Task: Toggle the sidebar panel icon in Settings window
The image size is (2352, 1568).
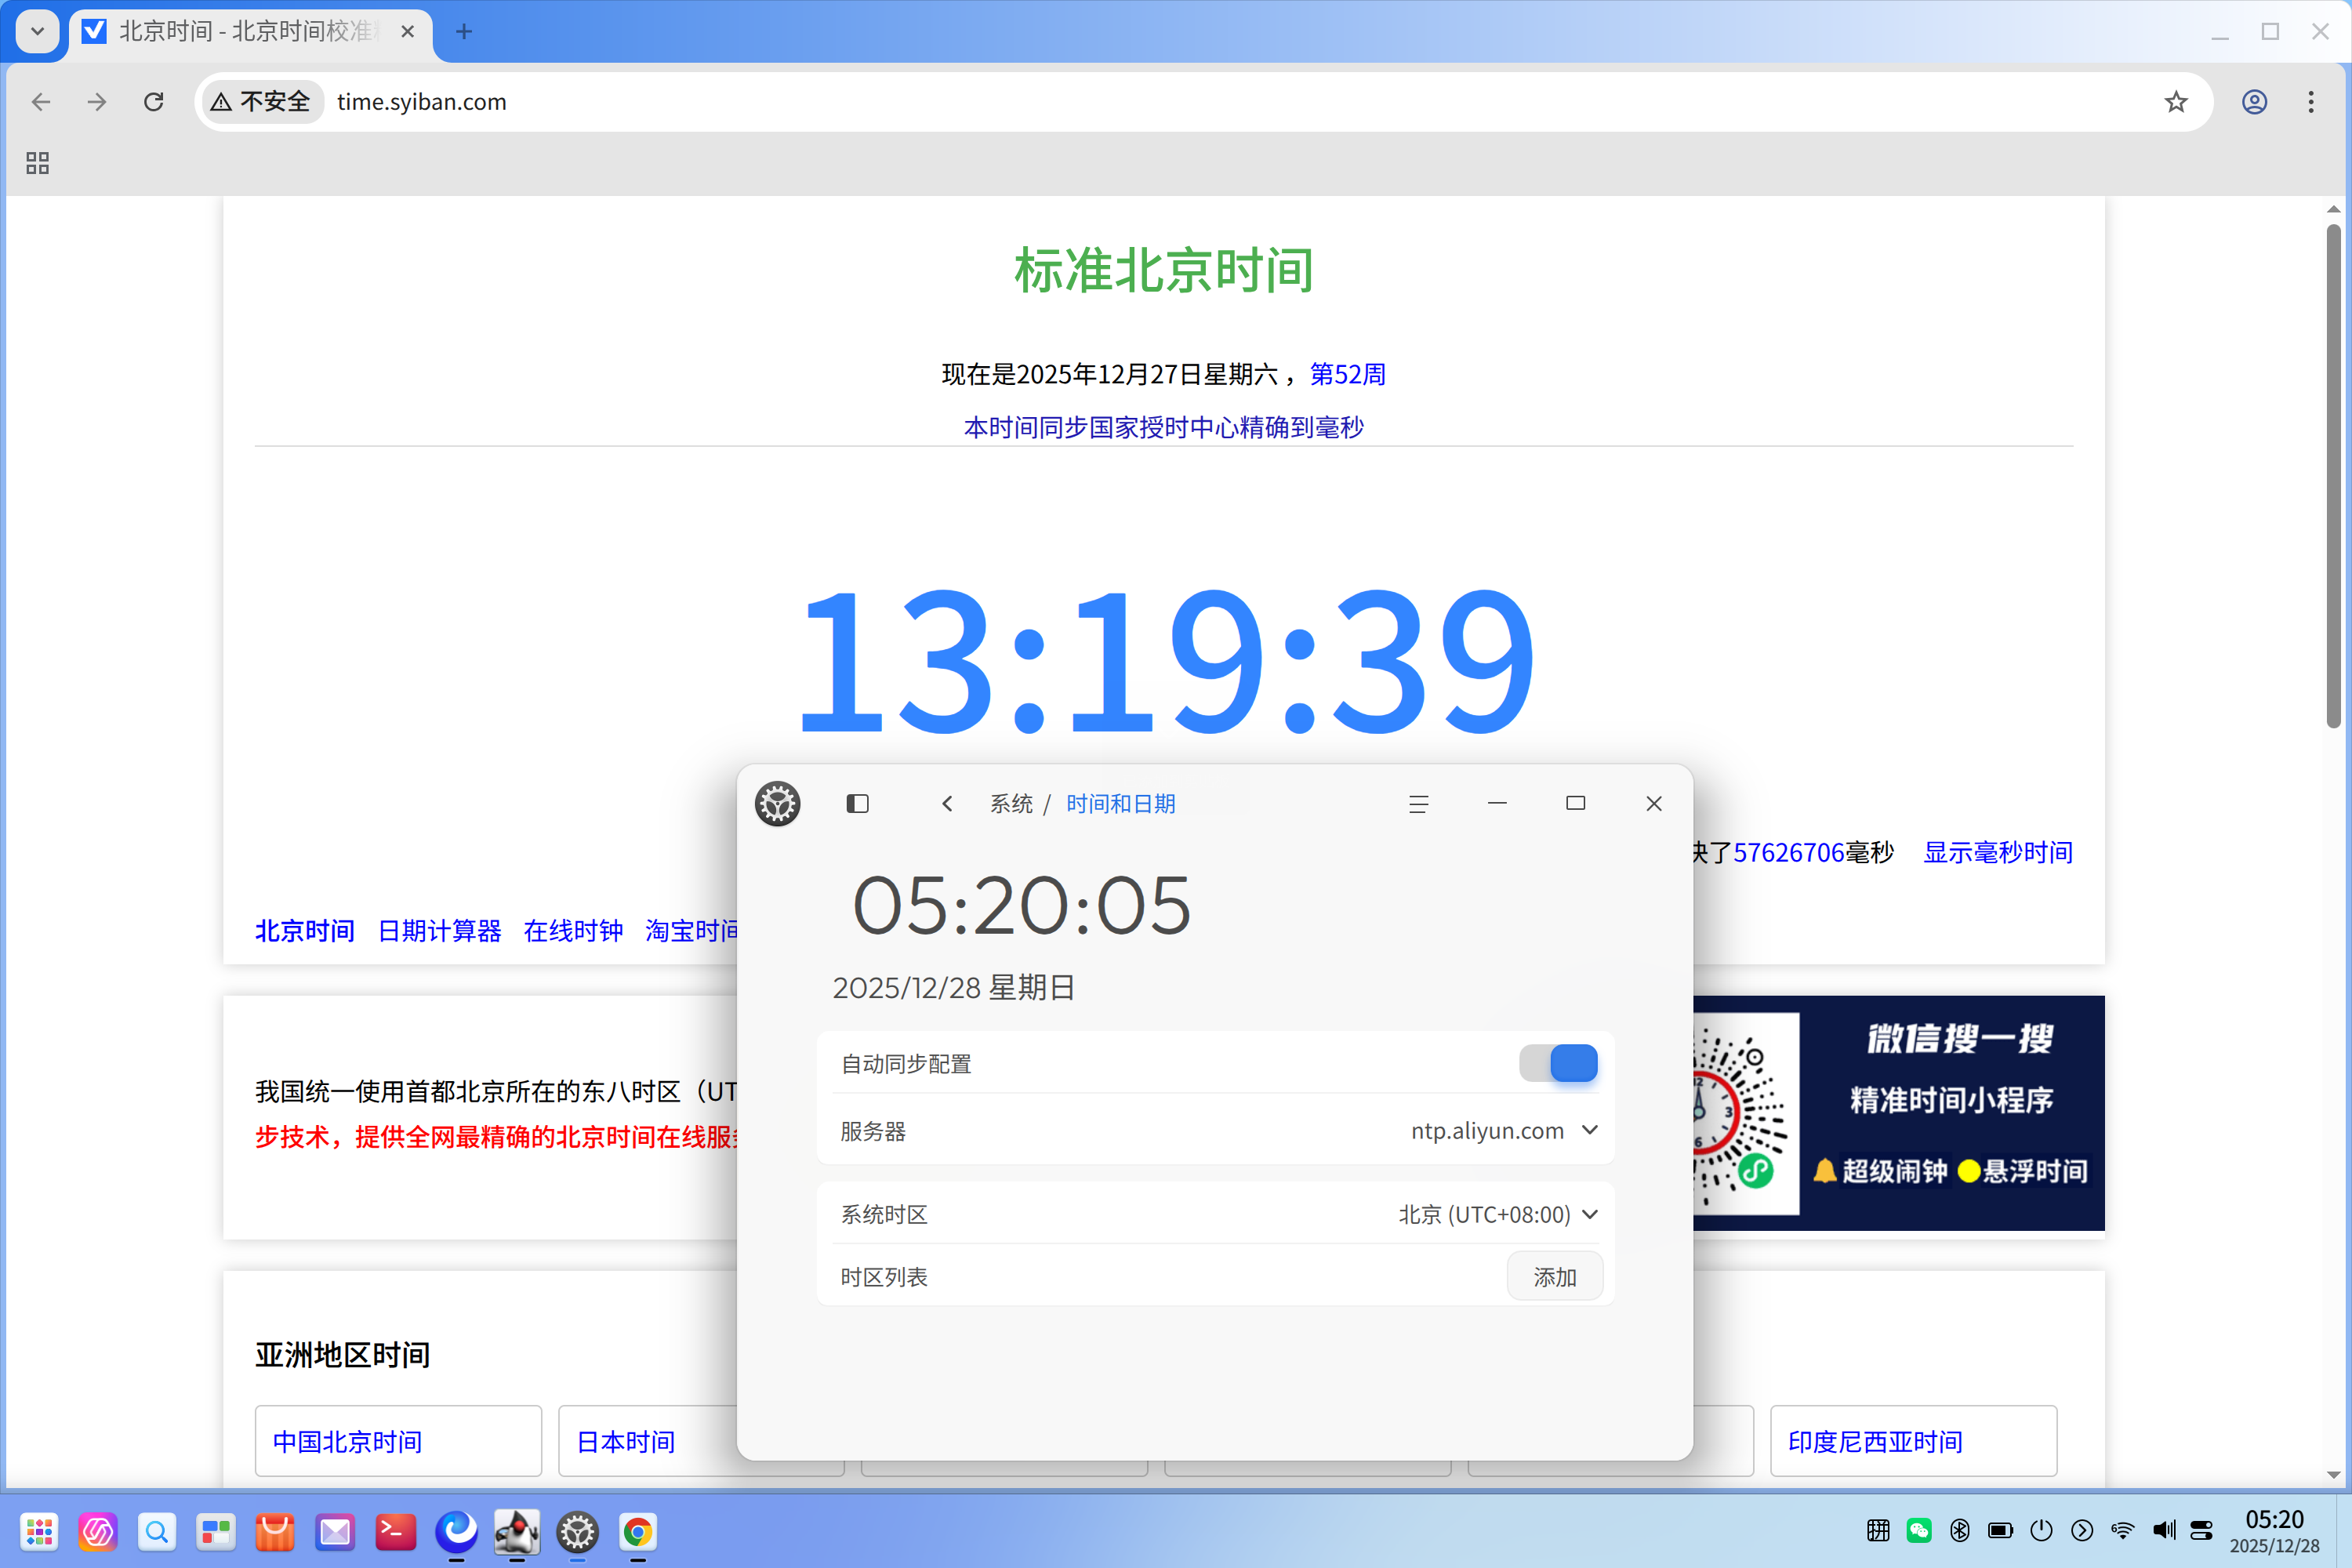Action: tap(857, 804)
